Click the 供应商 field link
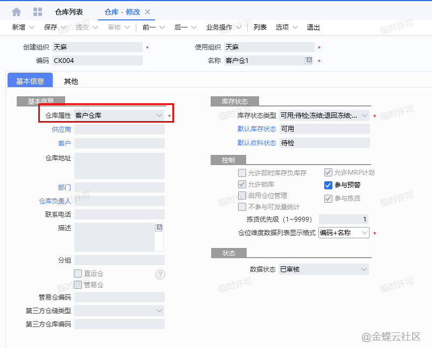 click(61, 129)
